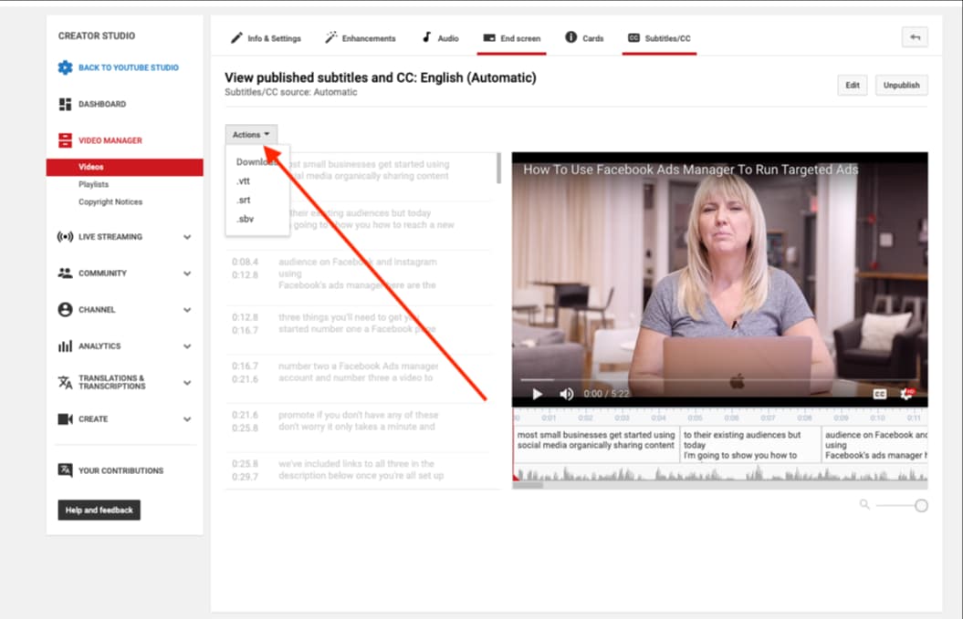Click the Cards info icon

571,37
